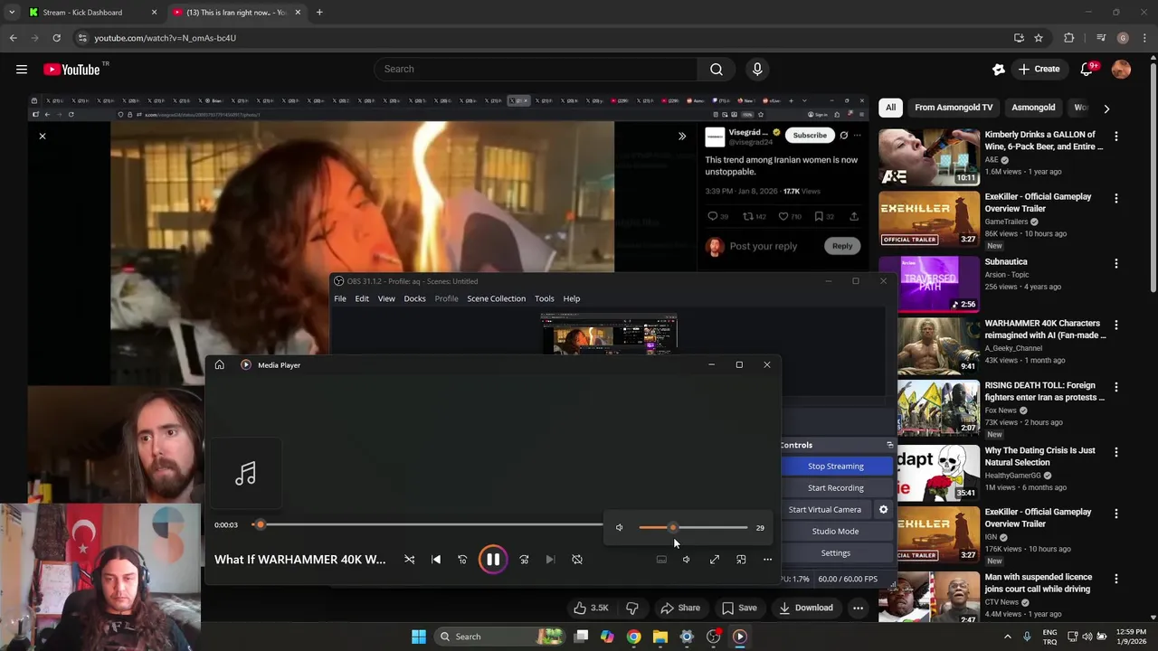
Task: Skip back 10 seconds in Media Player
Action: (462, 560)
